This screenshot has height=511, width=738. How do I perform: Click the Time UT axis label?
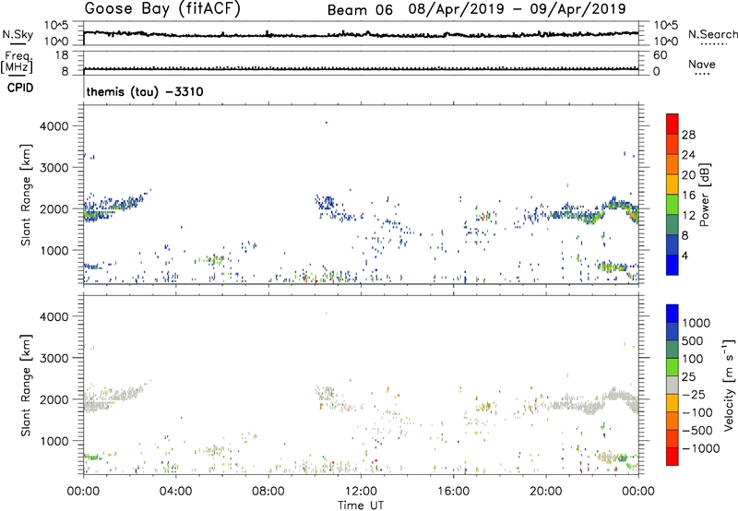[x=361, y=505]
